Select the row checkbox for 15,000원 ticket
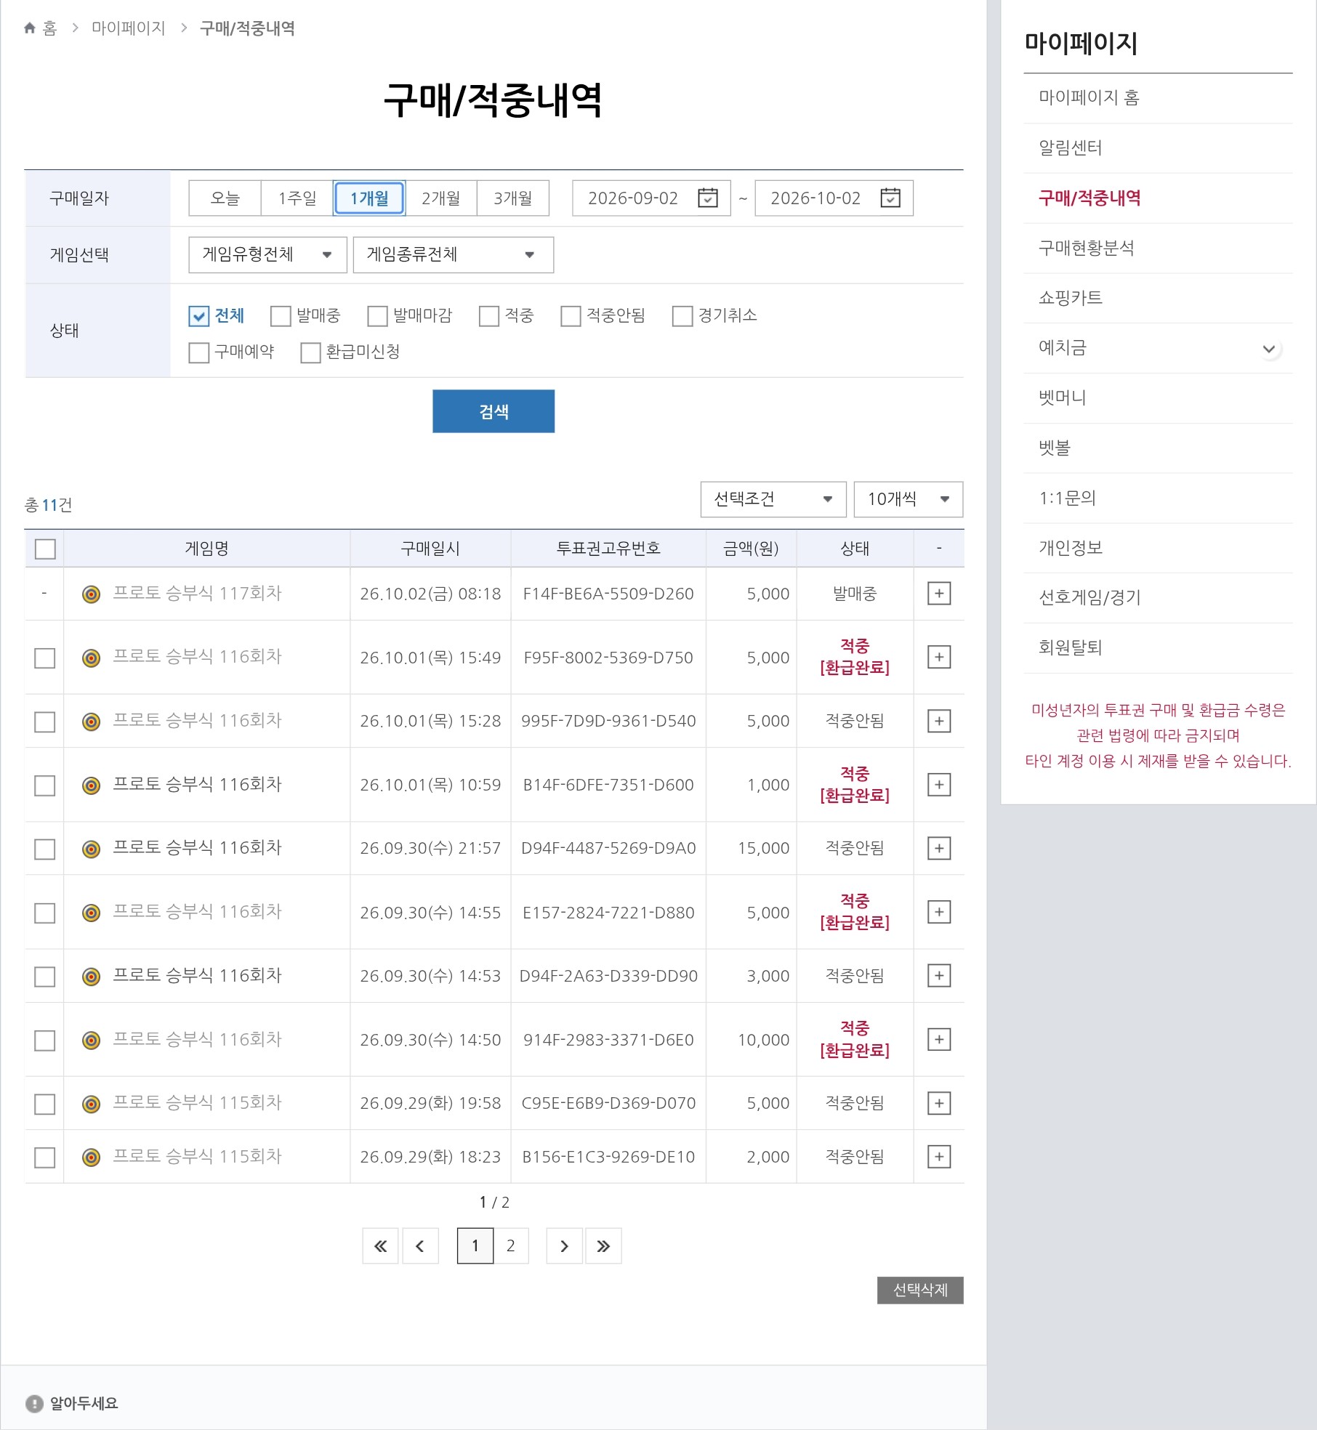This screenshot has height=1430, width=1317. [x=45, y=849]
